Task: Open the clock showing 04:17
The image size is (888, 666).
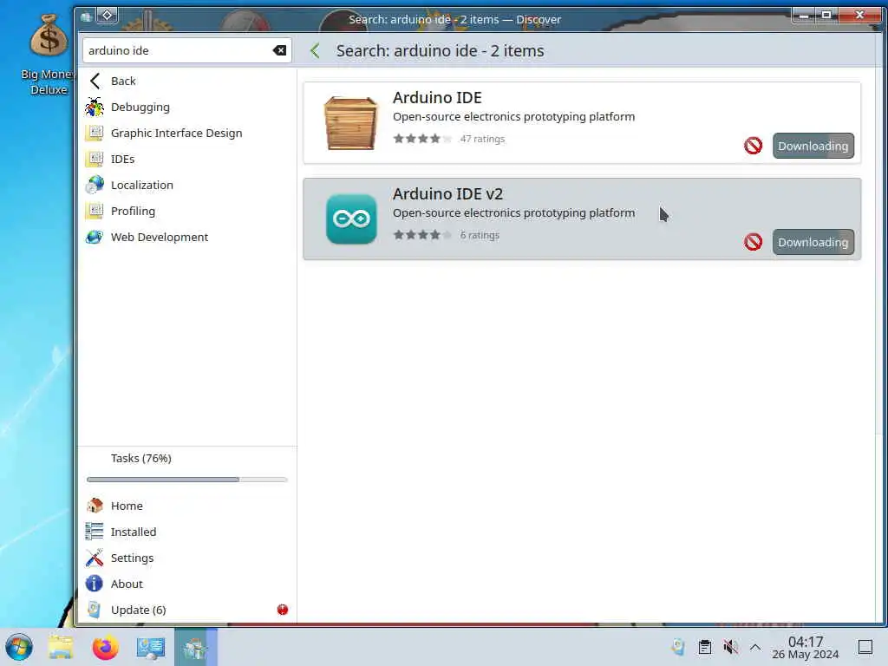Action: pyautogui.click(x=806, y=648)
